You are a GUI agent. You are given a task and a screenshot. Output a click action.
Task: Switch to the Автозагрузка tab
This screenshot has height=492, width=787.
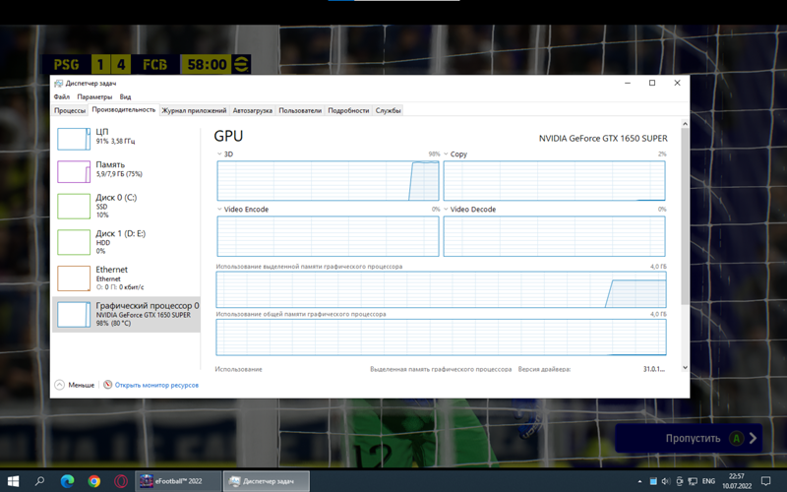(x=253, y=111)
